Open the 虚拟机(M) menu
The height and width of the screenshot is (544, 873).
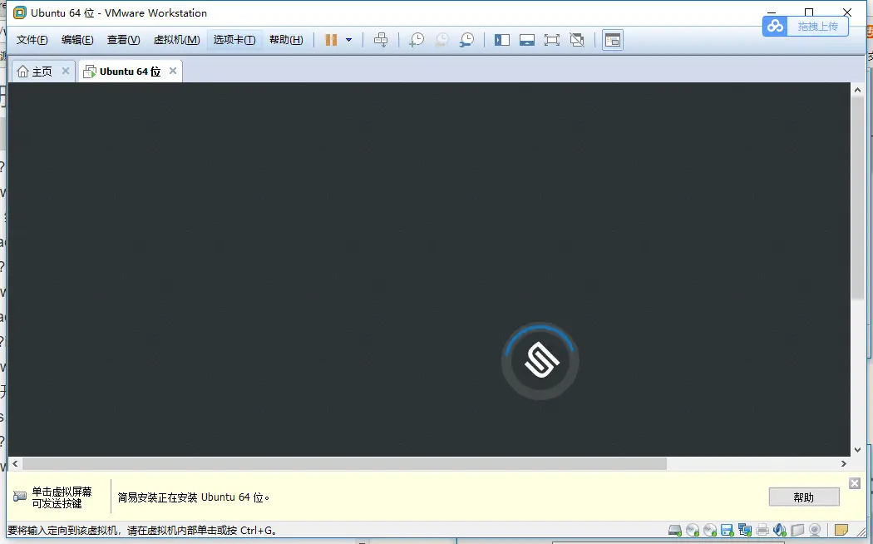click(176, 40)
